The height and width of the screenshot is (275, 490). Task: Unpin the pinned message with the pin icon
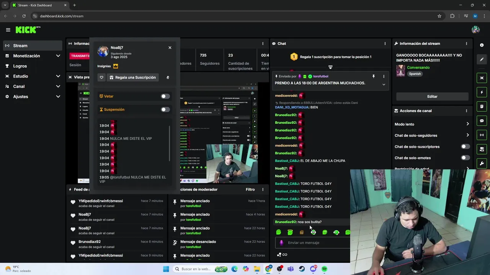point(373,76)
